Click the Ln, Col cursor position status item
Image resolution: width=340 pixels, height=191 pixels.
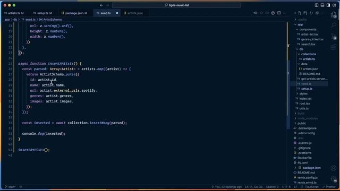[254, 187]
